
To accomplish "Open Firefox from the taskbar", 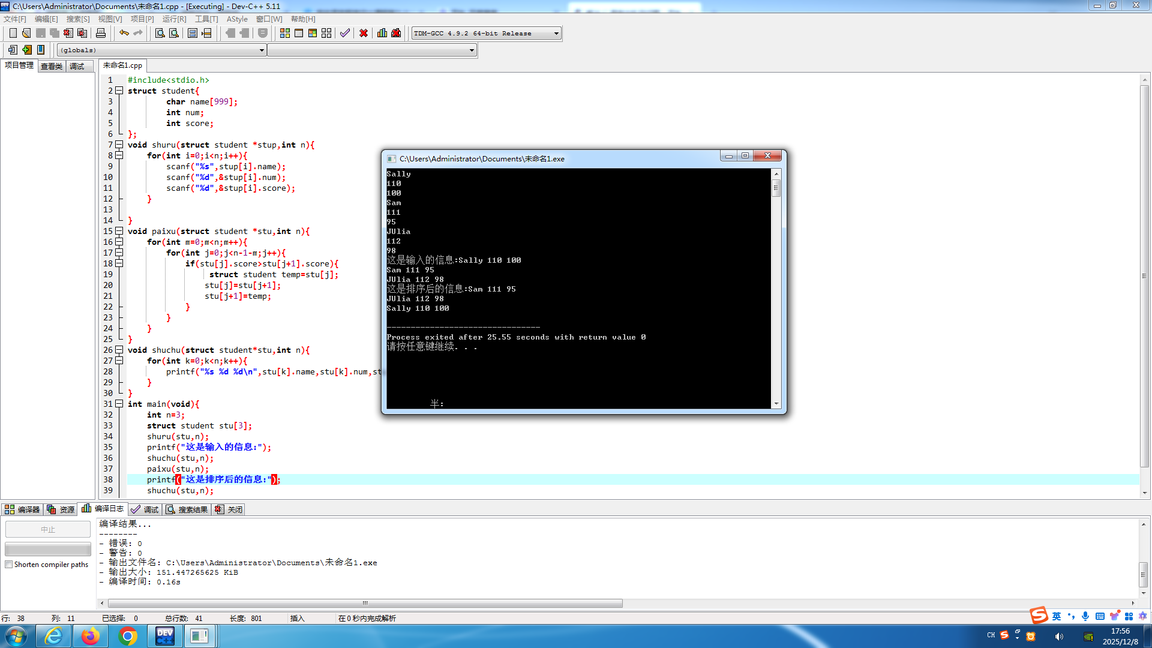I will point(91,635).
